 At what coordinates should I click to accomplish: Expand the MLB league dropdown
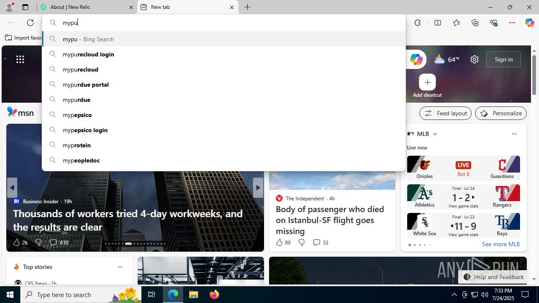click(435, 134)
